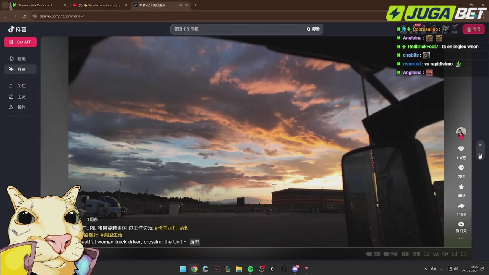This screenshot has width=489, height=275.
Task: Click the #美国生活 hashtag
Action: coord(112,235)
